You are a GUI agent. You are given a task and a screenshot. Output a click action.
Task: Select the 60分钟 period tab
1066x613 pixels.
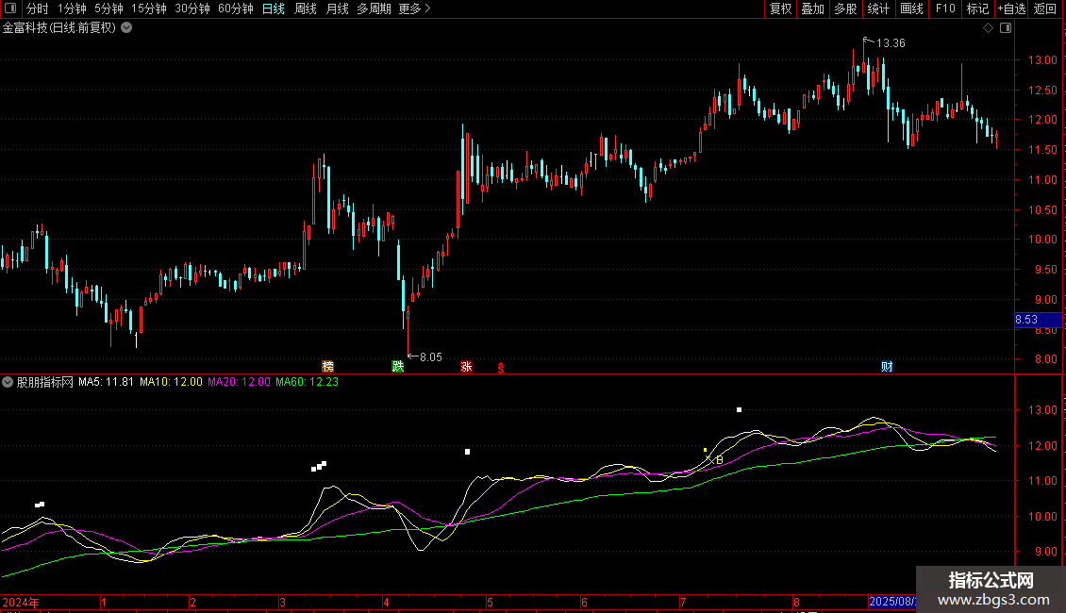[235, 8]
